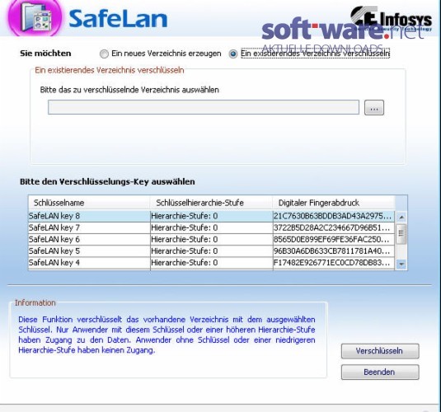The height and width of the screenshot is (412, 441).
Task: Click the Digitaler Fingerabdruck column header
Action: 334,203
